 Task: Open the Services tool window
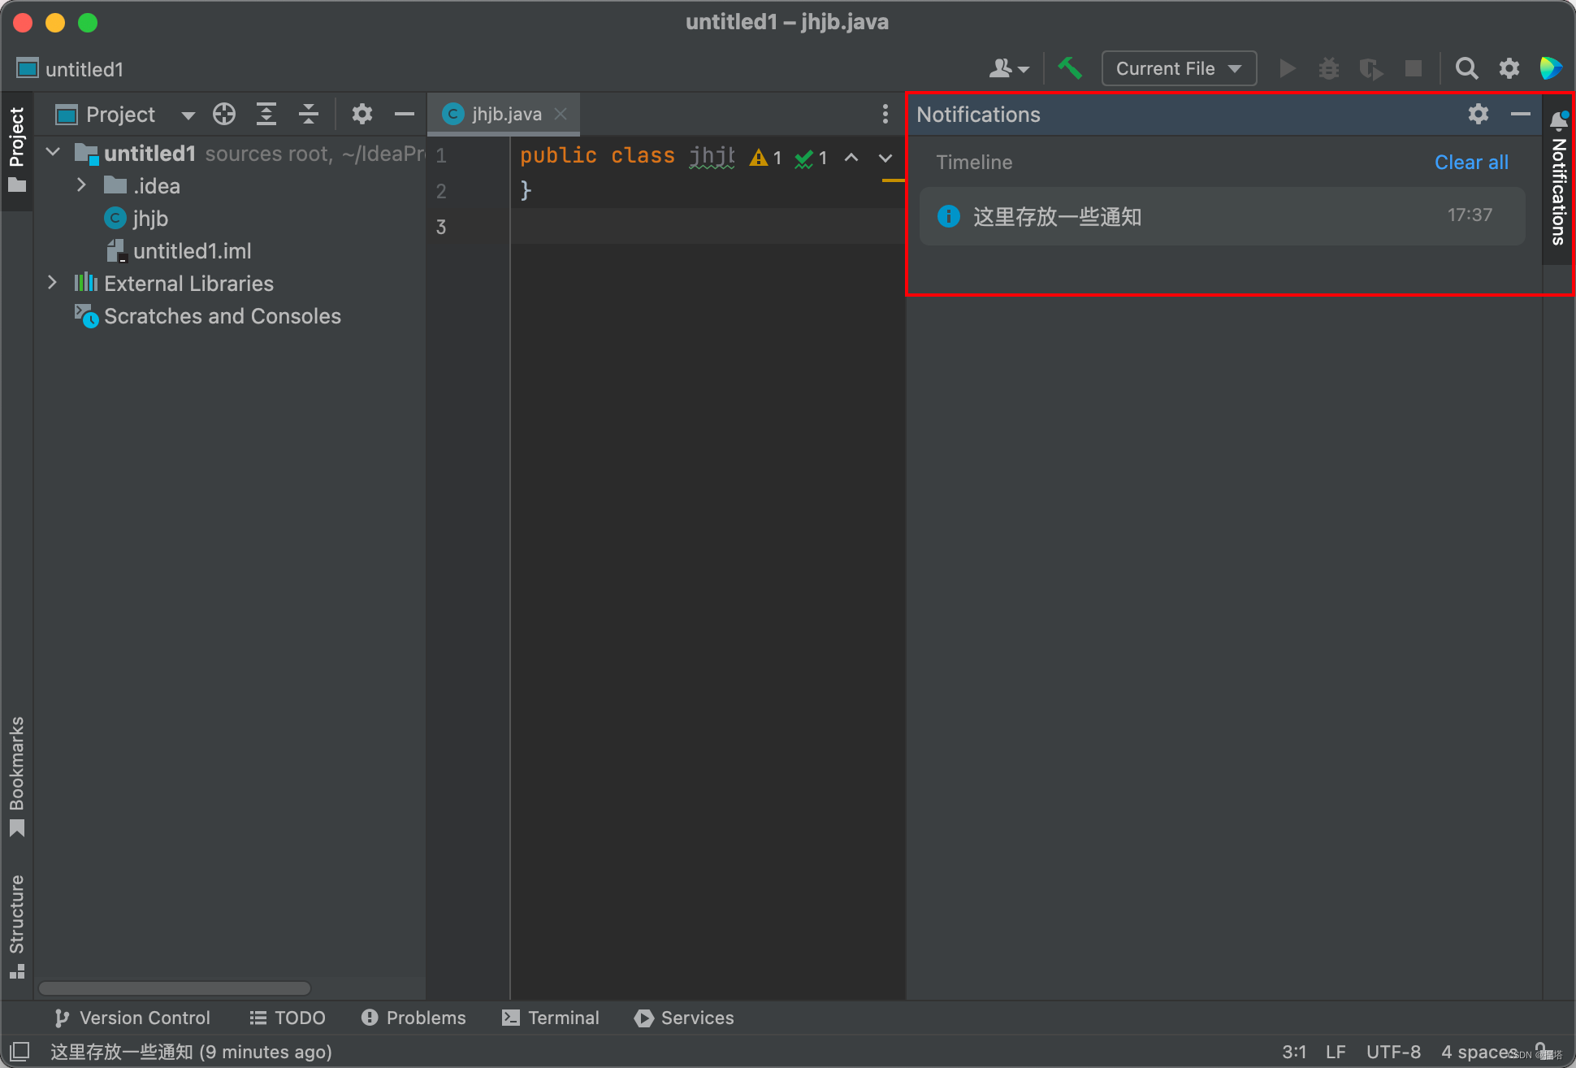coord(684,1018)
